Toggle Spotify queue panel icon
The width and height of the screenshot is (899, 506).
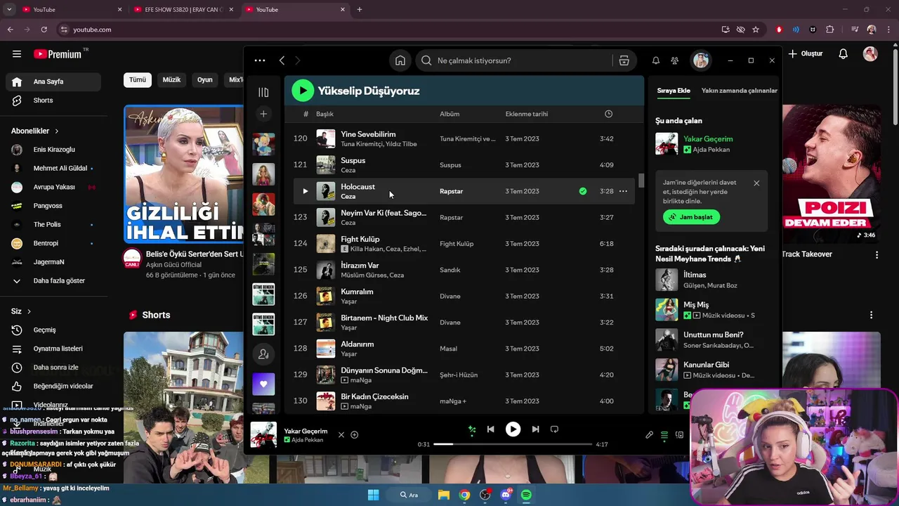pyautogui.click(x=664, y=435)
